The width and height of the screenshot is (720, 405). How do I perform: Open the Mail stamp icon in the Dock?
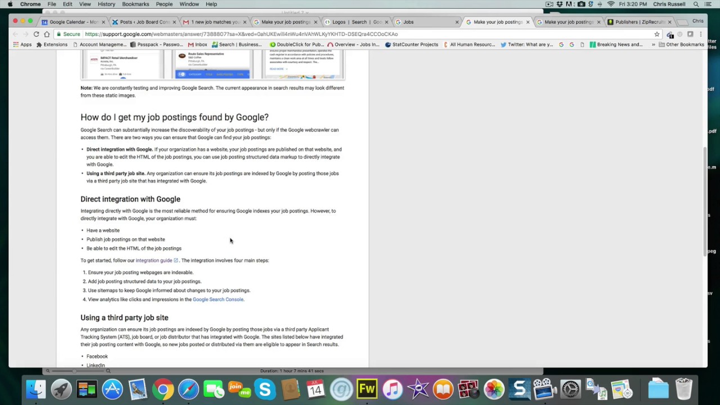[x=138, y=389]
